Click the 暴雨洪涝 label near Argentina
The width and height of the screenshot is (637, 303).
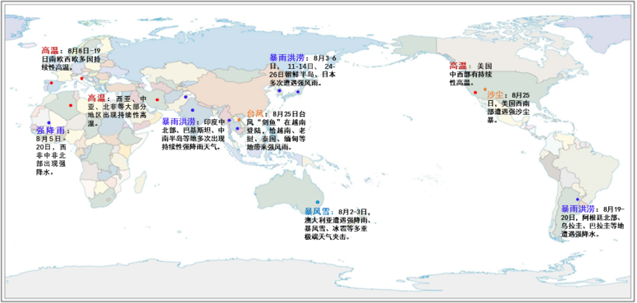pyautogui.click(x=578, y=209)
